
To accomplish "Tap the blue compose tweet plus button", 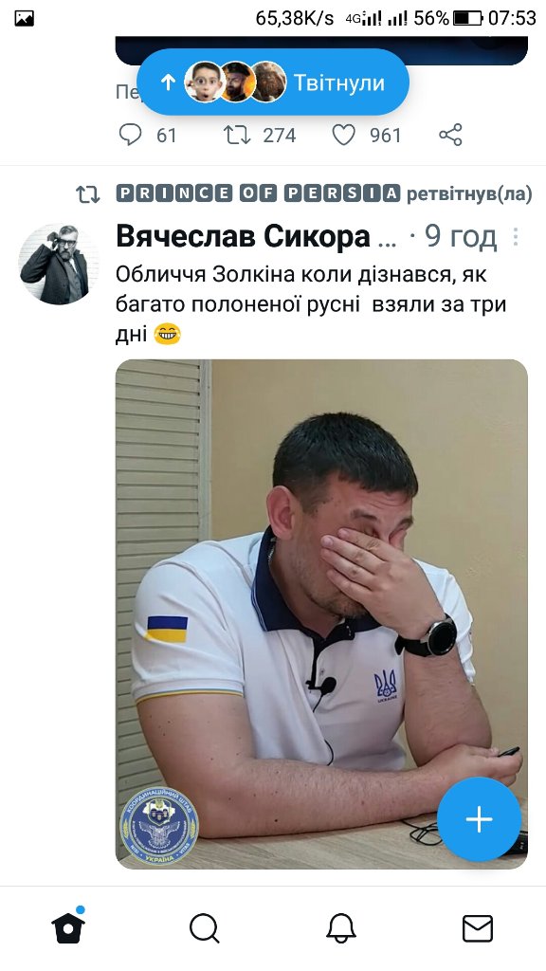I will pyautogui.click(x=479, y=819).
